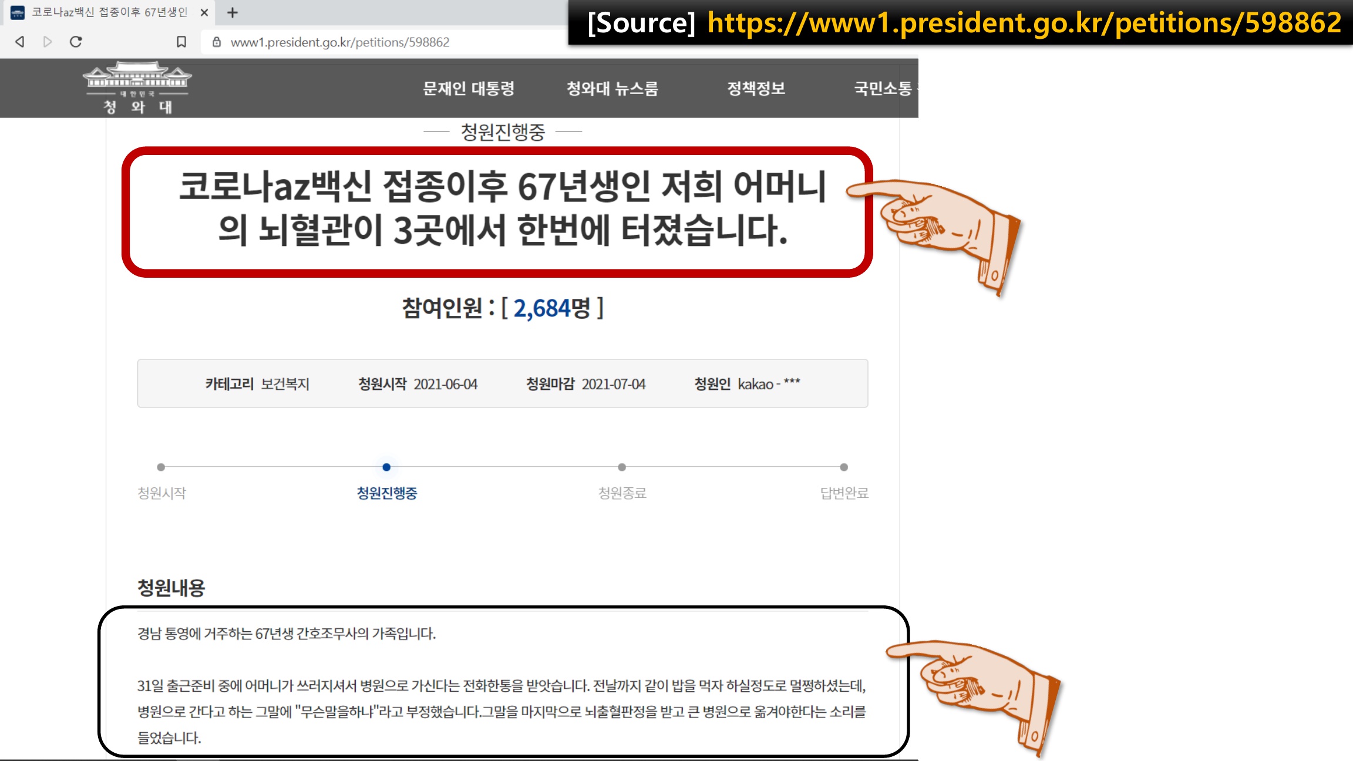This screenshot has height=761, width=1353.
Task: Click the 청원종료 progress marker dot
Action: point(622,467)
